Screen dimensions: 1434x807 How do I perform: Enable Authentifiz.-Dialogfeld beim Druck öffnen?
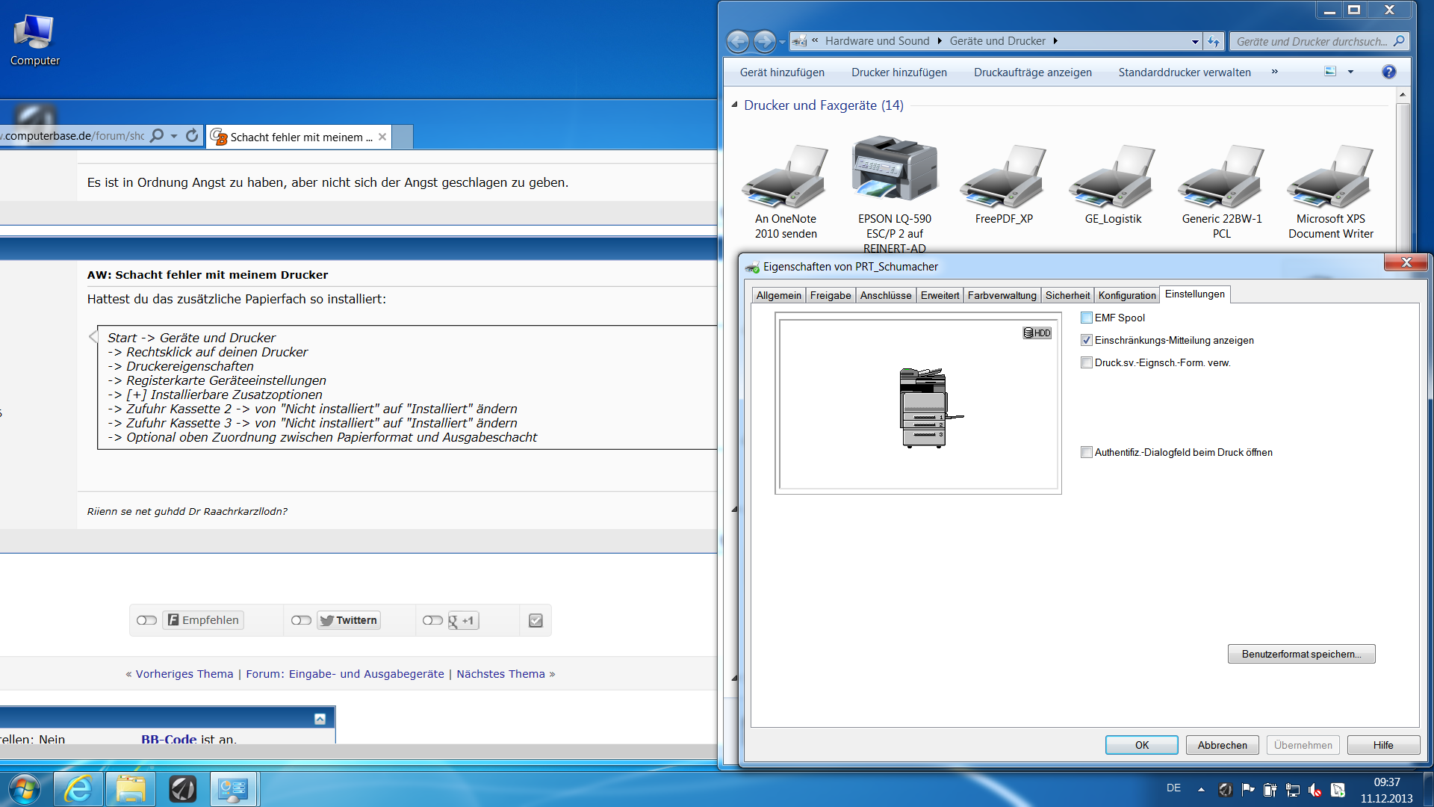point(1087,453)
